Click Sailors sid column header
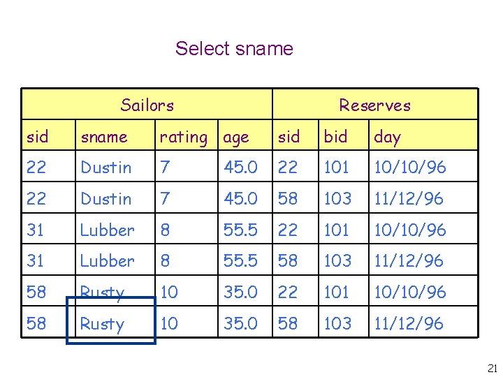503x377 pixels. (38, 137)
